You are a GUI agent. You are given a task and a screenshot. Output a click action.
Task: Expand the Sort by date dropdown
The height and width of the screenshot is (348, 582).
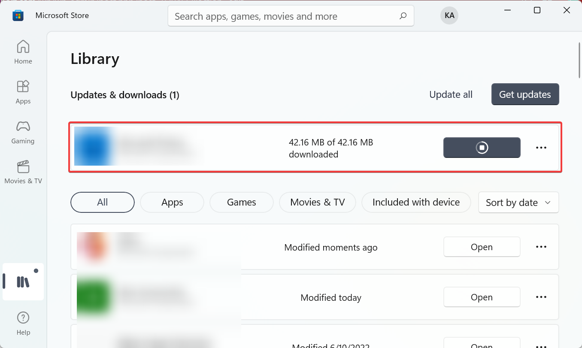click(x=518, y=202)
